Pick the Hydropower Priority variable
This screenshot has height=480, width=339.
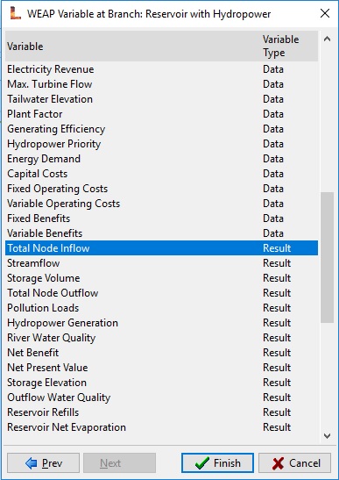(x=161, y=144)
